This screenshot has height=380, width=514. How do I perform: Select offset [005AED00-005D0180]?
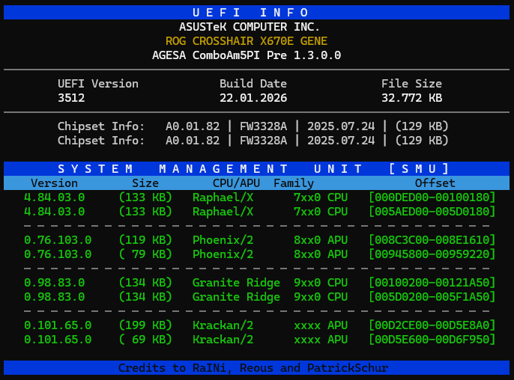(432, 212)
